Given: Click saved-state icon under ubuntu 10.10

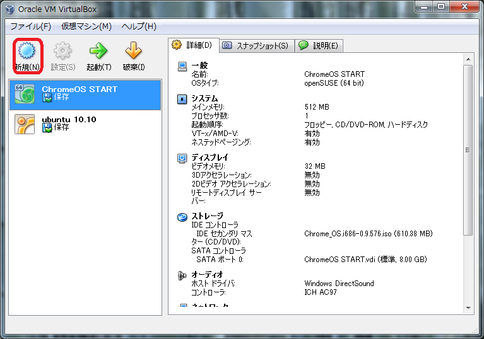Looking at the screenshot, I should (47, 128).
